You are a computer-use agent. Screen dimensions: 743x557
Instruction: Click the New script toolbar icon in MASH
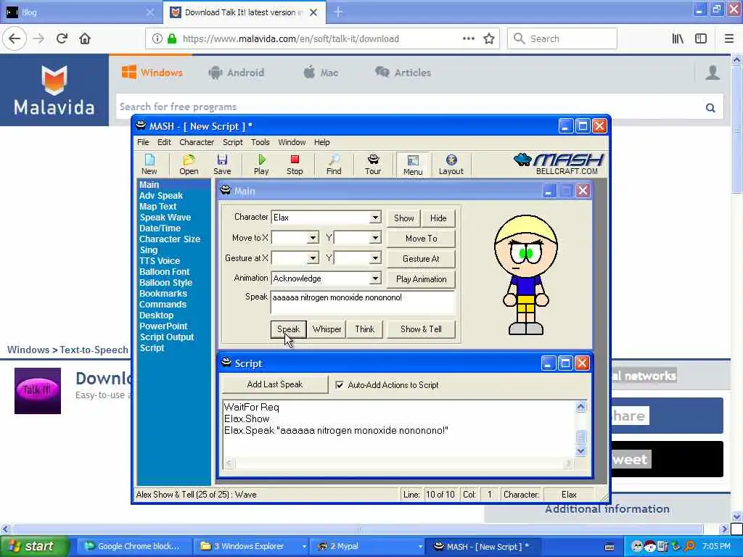click(x=149, y=165)
